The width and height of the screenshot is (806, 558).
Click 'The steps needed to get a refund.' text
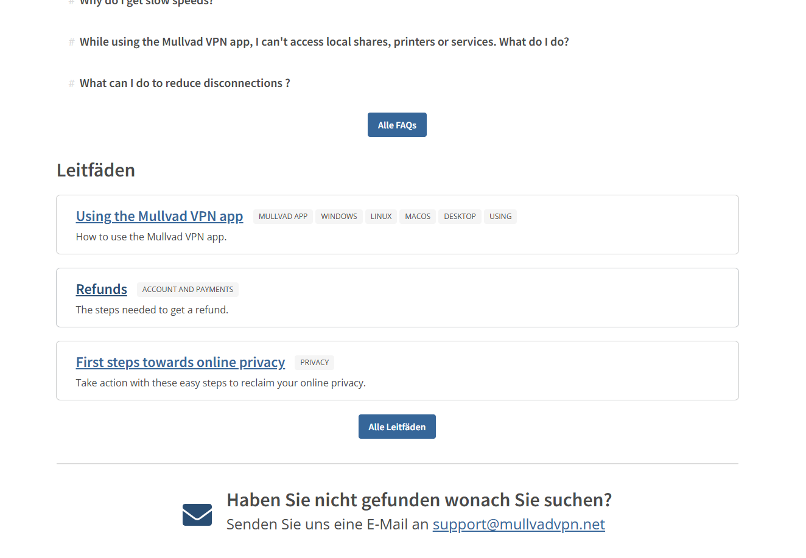point(152,310)
